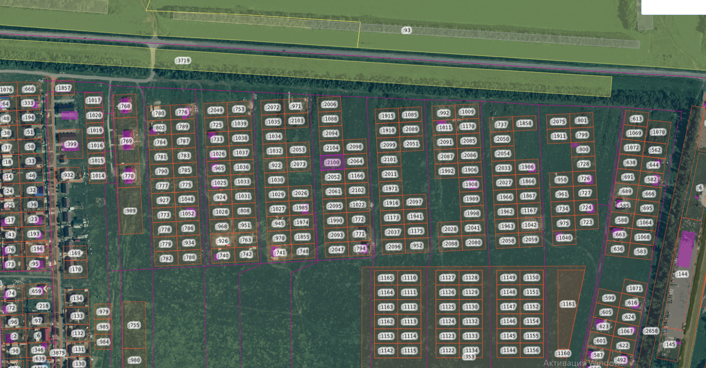
Task: Click parcel label 1040
Action: (x=564, y=238)
